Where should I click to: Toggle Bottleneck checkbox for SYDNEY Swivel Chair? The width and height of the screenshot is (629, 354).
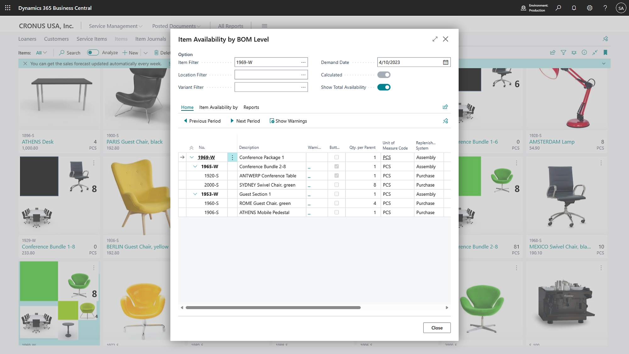click(337, 185)
